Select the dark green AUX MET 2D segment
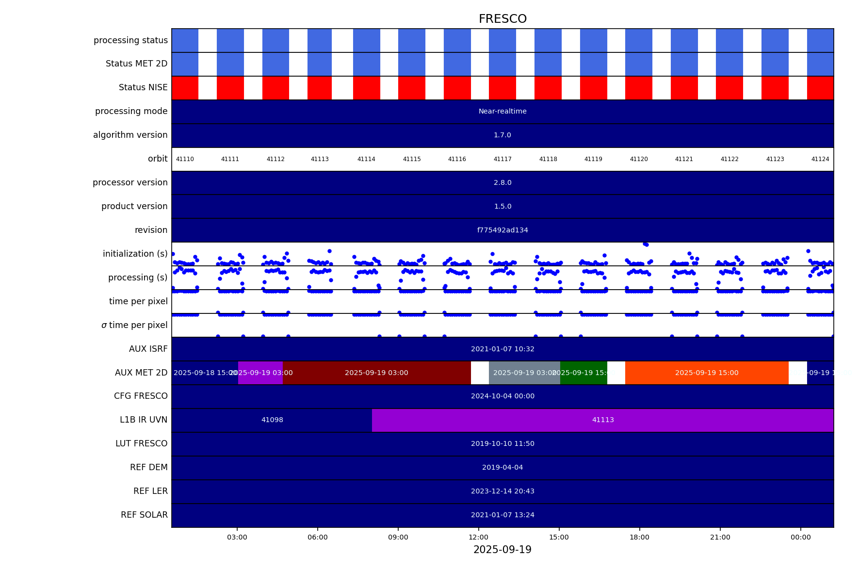859x573 pixels. tap(583, 373)
